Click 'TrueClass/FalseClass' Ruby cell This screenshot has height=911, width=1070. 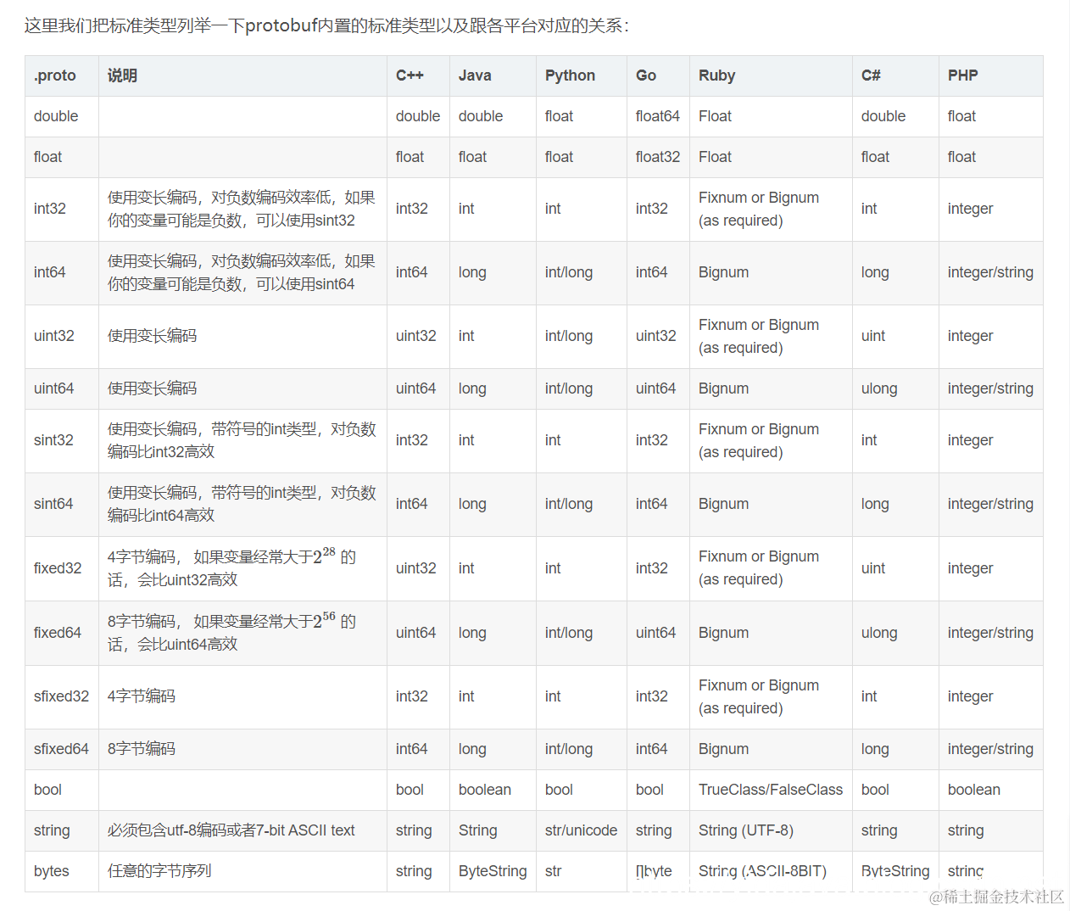click(x=771, y=790)
